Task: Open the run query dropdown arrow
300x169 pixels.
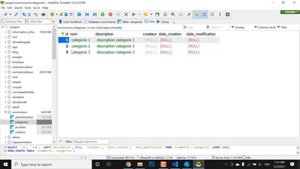Action: pyautogui.click(x=140, y=15)
